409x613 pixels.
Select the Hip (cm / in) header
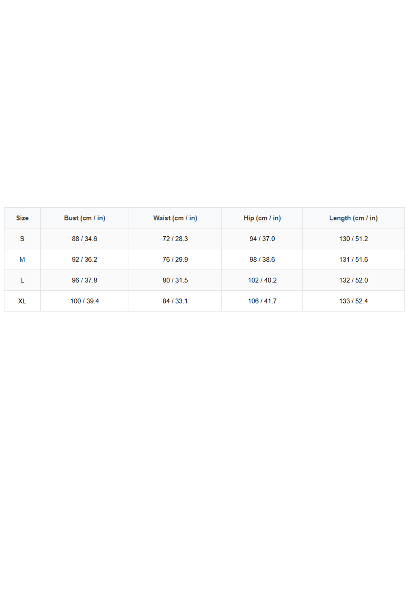coord(262,218)
